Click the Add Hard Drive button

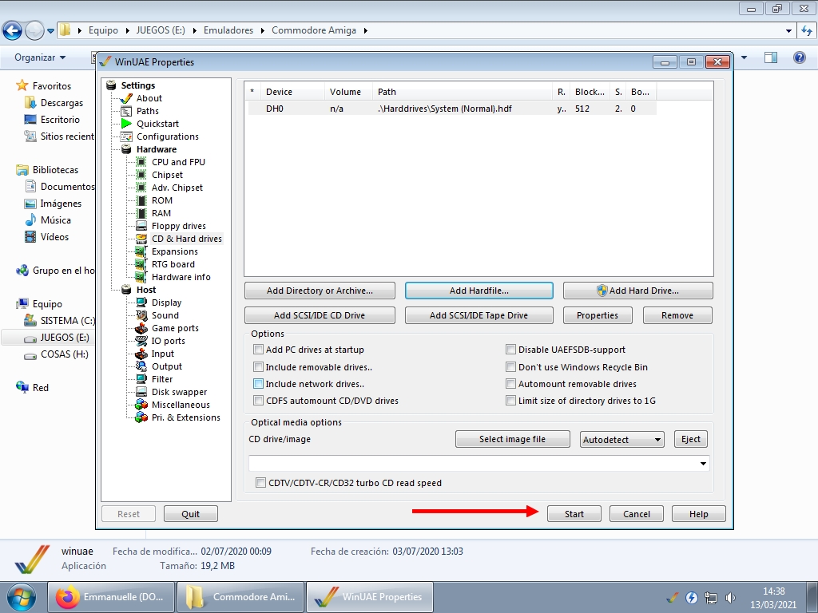638,291
